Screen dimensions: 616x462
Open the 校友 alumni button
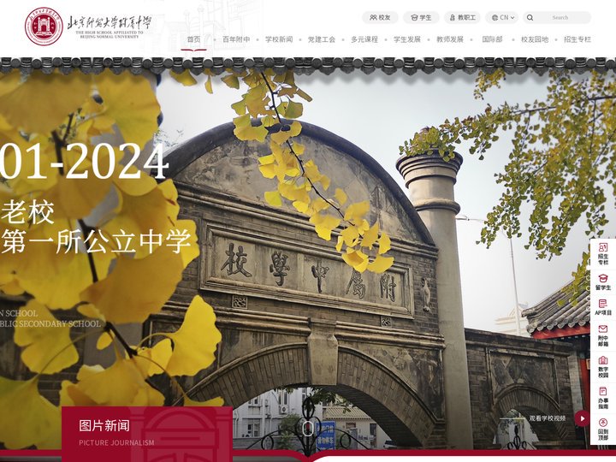tap(380, 18)
